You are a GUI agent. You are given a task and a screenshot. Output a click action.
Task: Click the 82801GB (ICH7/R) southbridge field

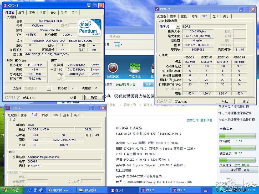(x=64, y=140)
